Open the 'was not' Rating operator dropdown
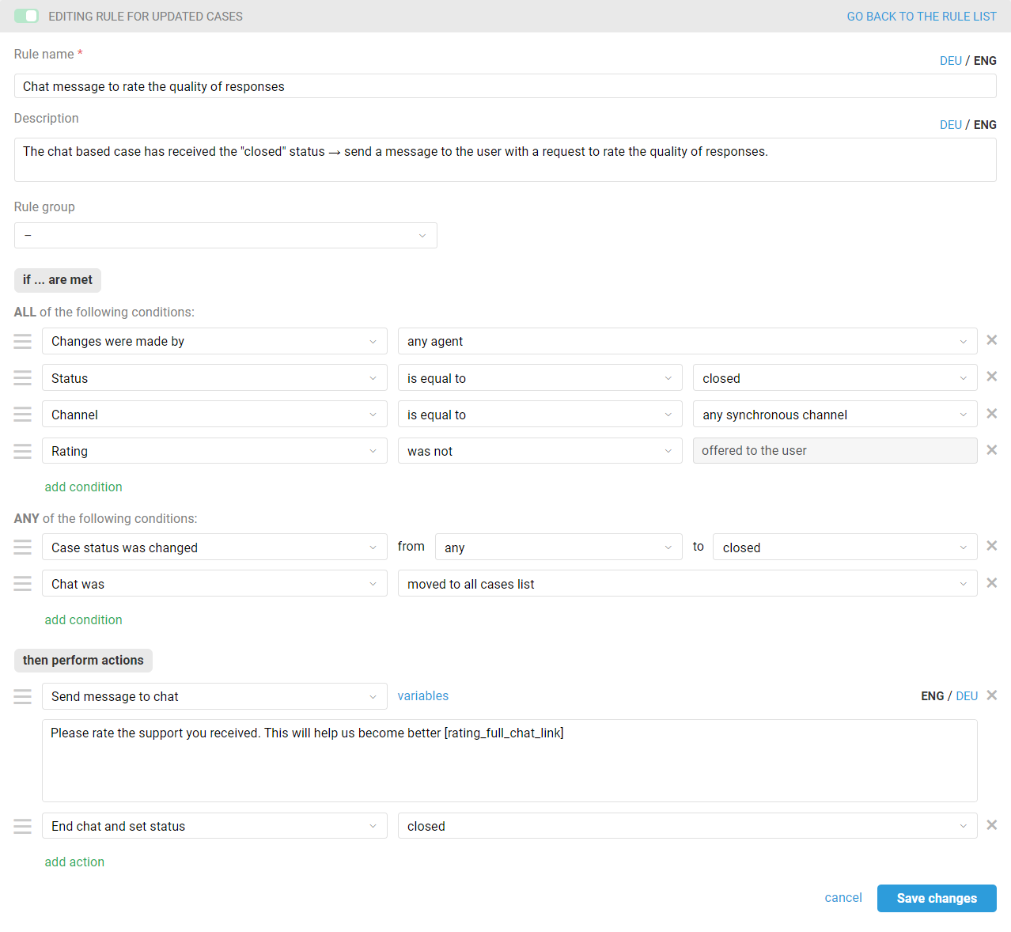 [539, 451]
